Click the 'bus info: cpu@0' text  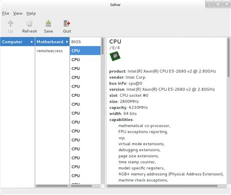pos(126,83)
